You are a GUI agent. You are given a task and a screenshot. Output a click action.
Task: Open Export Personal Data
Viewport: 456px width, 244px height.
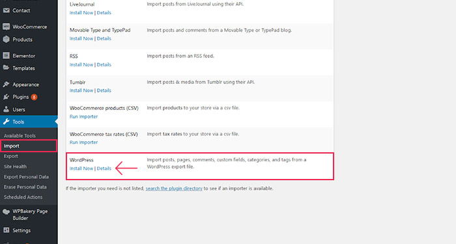point(26,176)
